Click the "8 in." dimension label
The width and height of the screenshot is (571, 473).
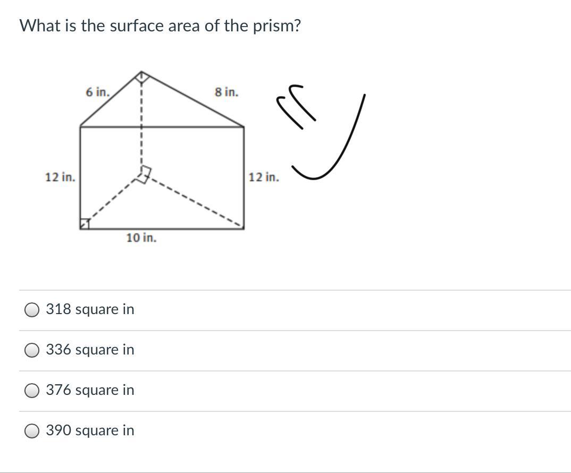[x=226, y=92]
